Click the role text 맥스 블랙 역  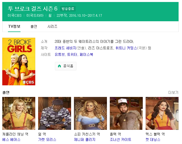(155, 134)
